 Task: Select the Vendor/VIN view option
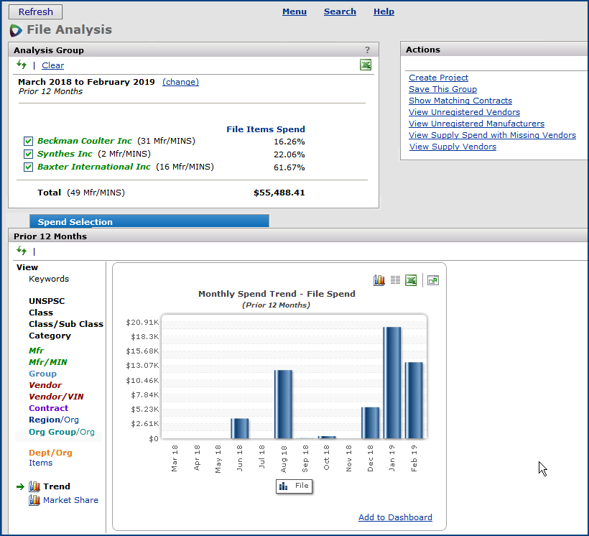[x=55, y=397]
